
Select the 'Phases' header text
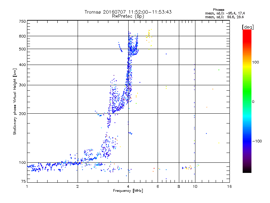point(218,10)
